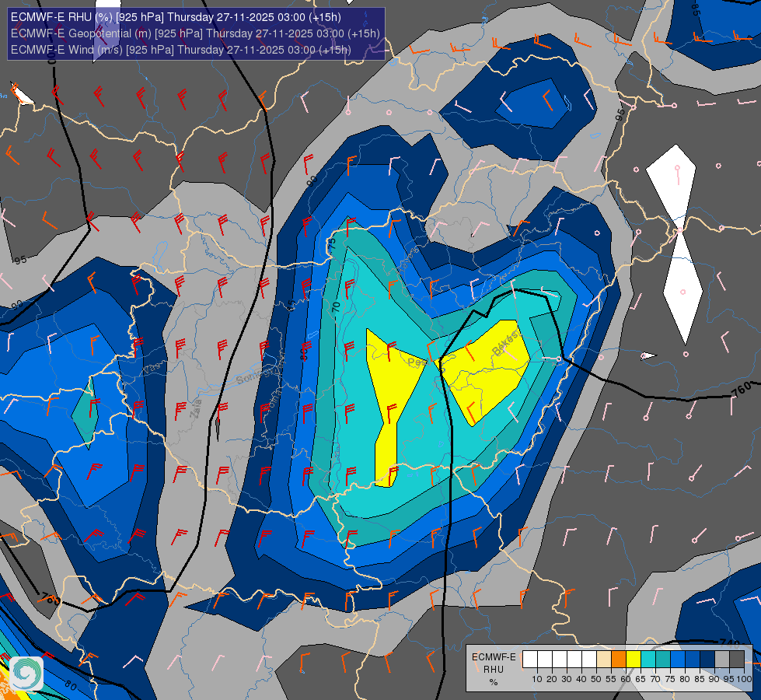The image size is (761, 700).
Task: Click the 'Békés' county label on map
Action: coord(504,344)
